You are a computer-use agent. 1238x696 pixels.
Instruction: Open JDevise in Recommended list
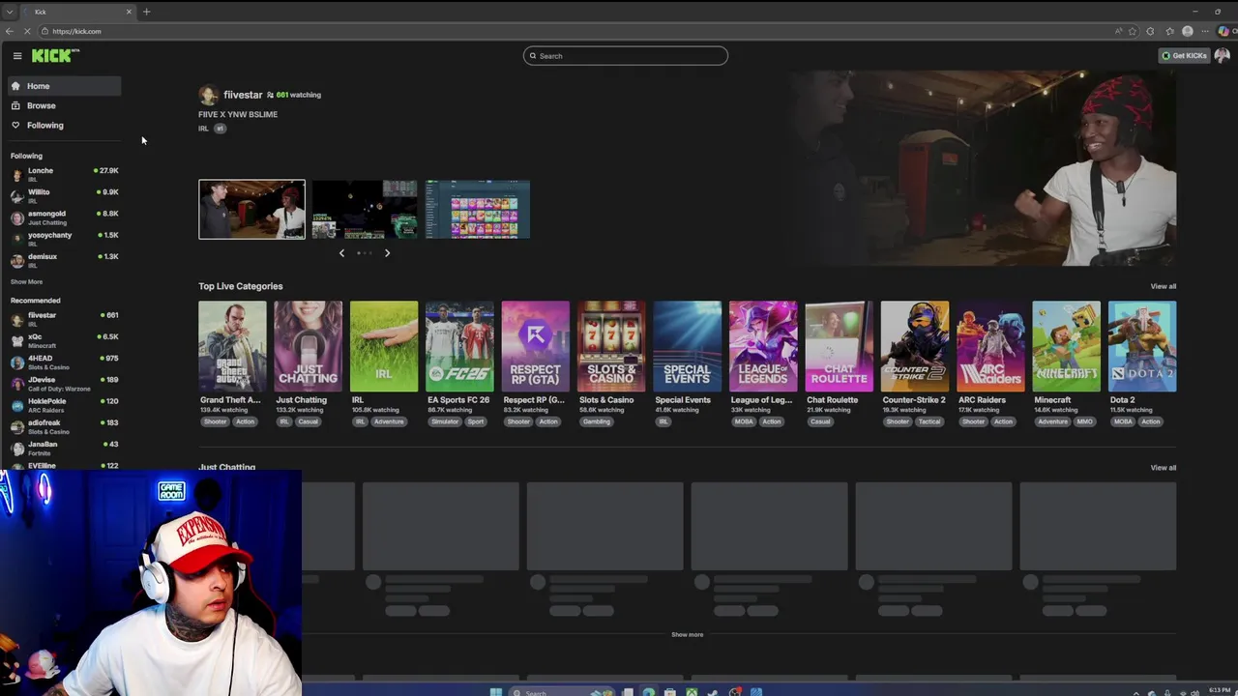(x=64, y=384)
